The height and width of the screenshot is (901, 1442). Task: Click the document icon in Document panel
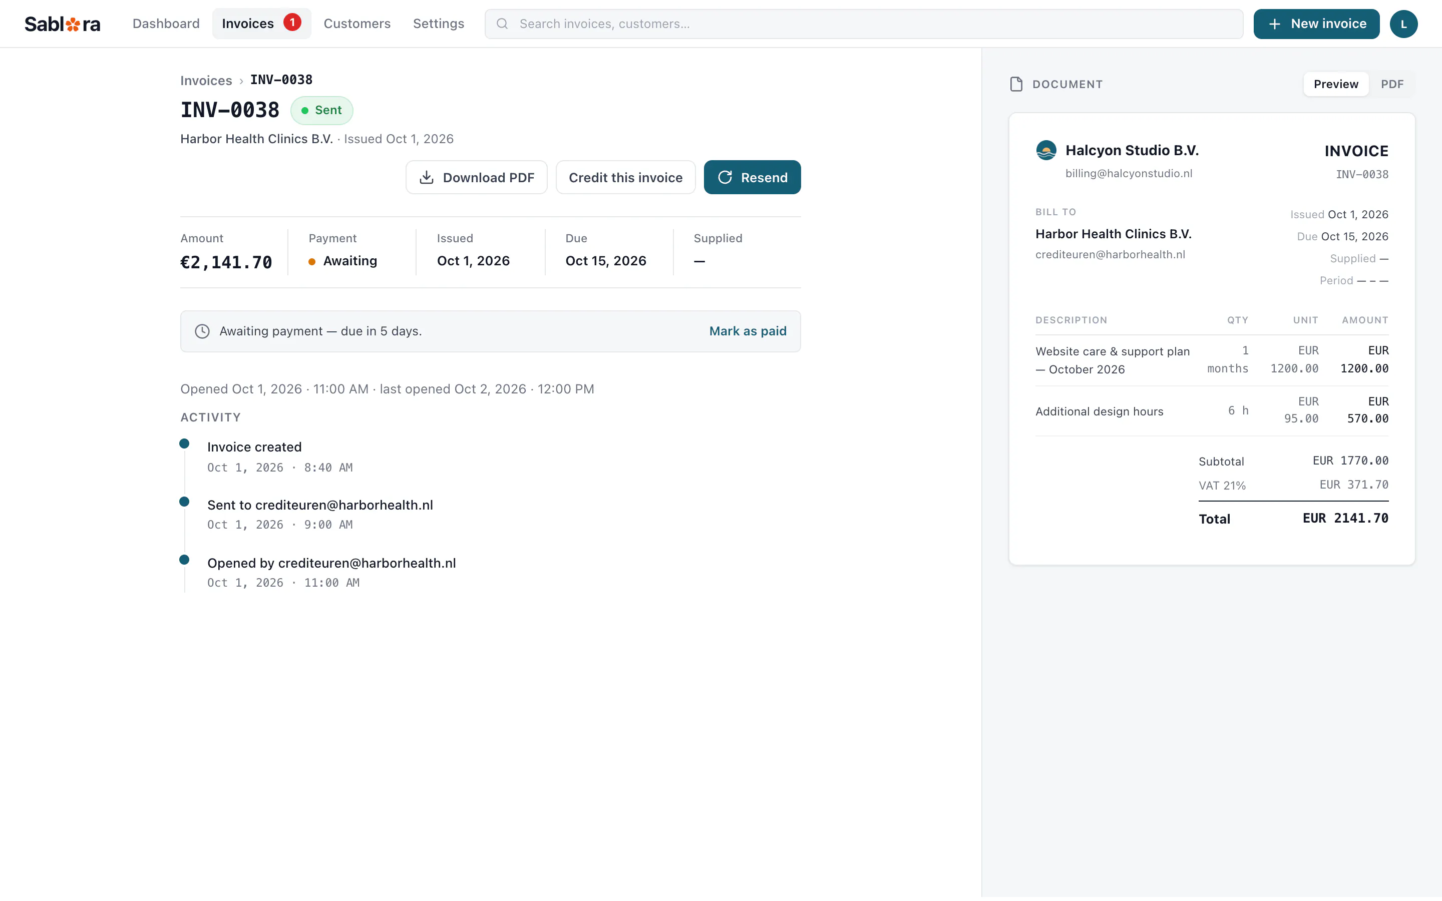[x=1016, y=84]
